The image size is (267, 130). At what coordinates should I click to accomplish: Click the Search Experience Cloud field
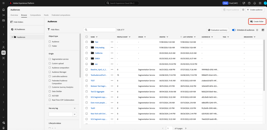[122, 3]
